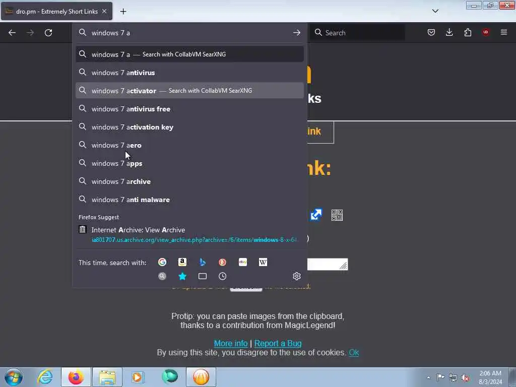Image resolution: width=516 pixels, height=387 pixels.
Task: Choose the suggestion windows 7 activator
Action: click(189, 91)
